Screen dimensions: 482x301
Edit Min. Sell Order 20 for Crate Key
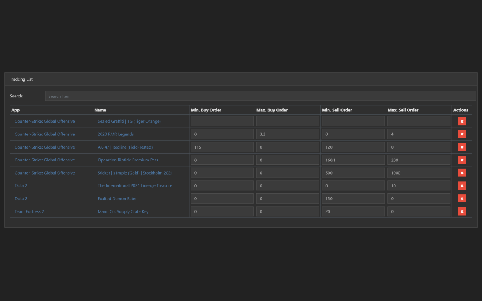[x=353, y=211]
